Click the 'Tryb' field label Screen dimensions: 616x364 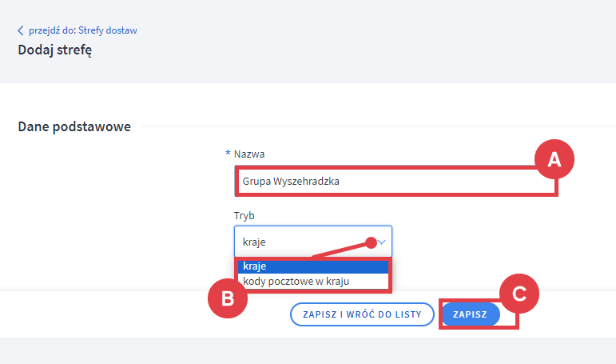[244, 216]
